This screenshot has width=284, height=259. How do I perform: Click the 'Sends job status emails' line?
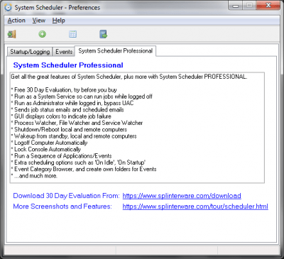point(67,110)
